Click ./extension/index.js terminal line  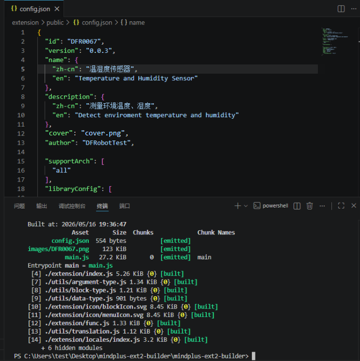(108, 274)
